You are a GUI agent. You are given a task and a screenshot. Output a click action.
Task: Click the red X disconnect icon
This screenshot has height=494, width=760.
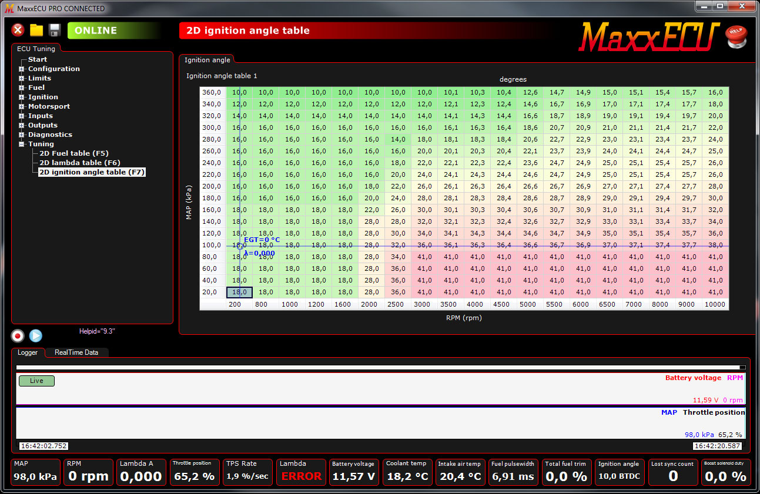click(17, 29)
